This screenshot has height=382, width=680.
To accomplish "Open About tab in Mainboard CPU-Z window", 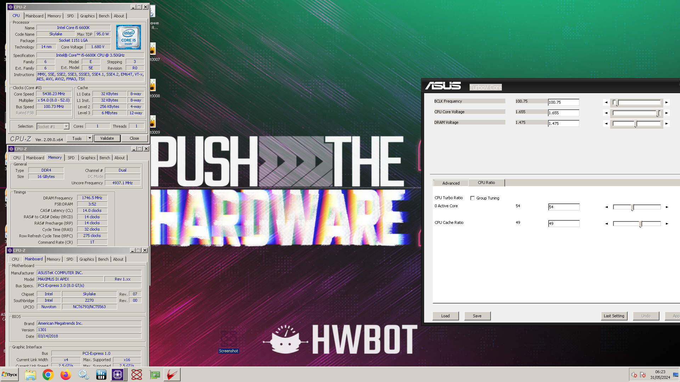I will 118,259.
